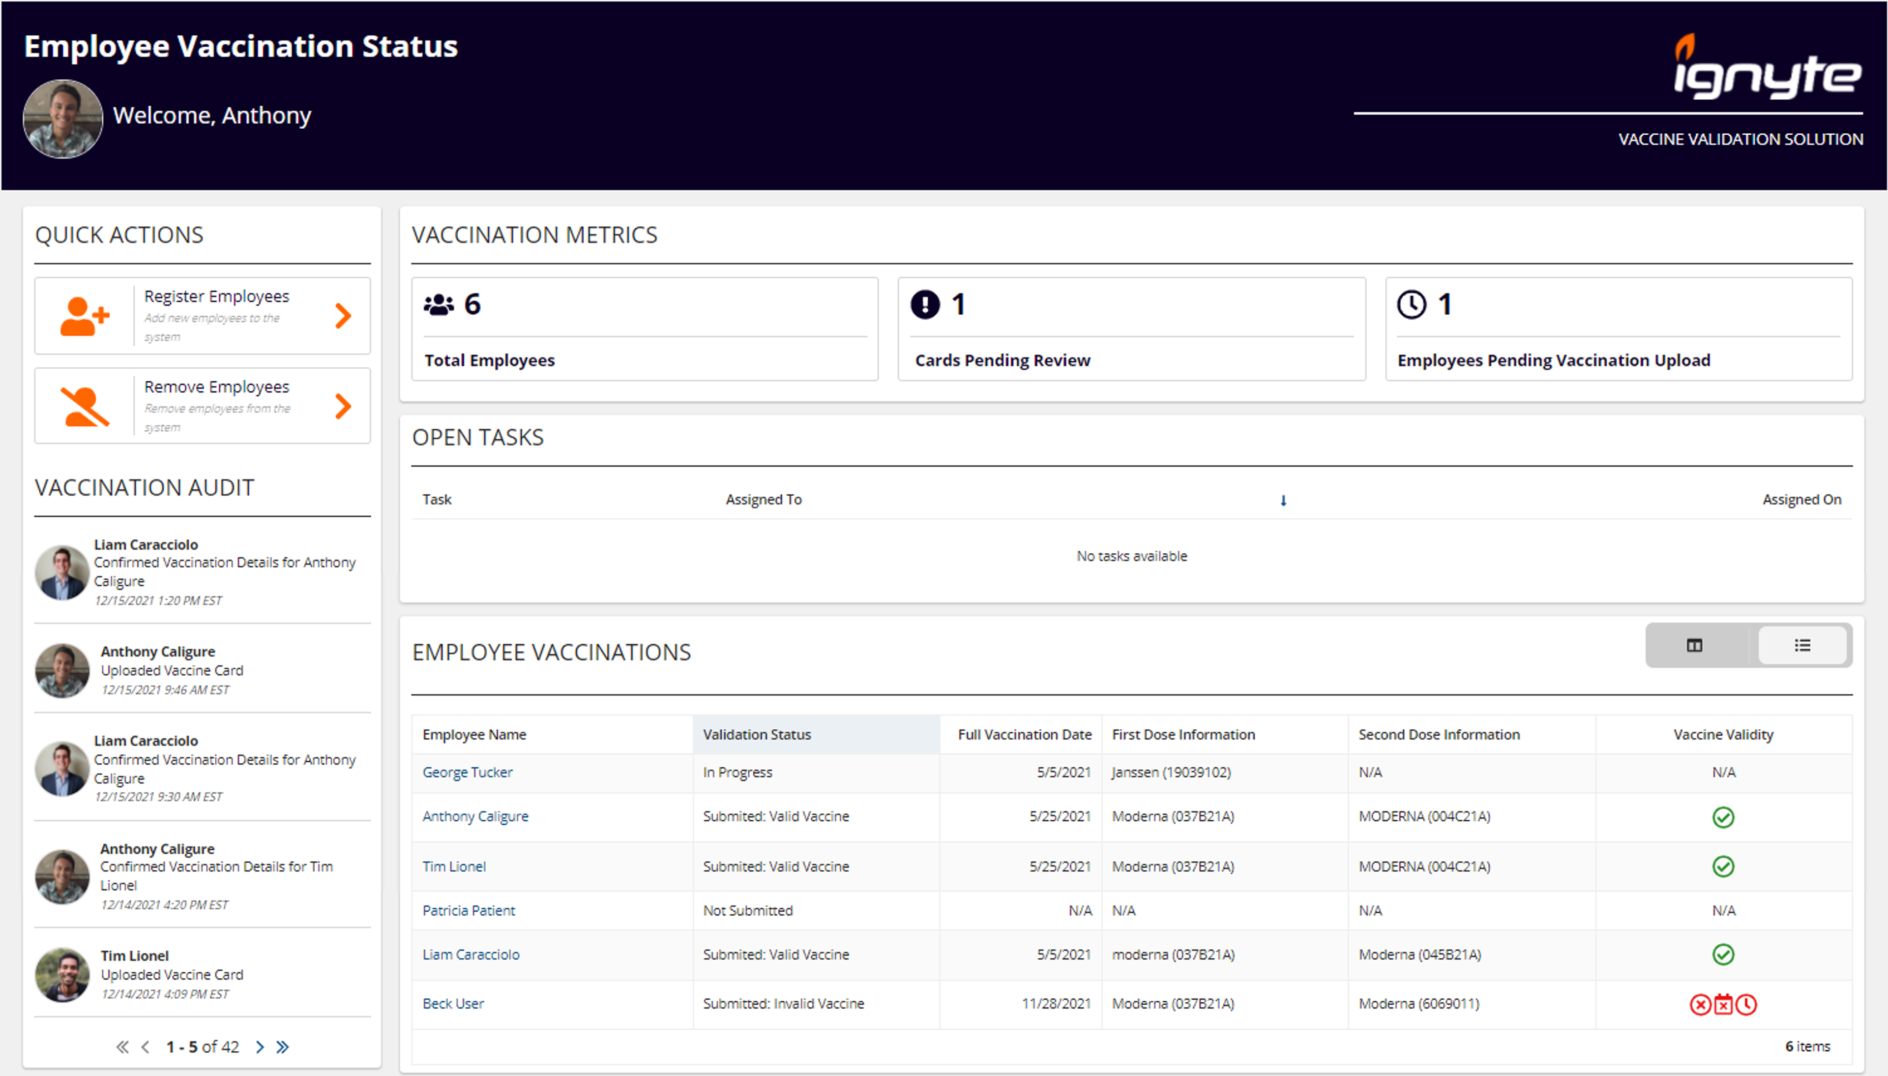Viewport: 1888px width, 1076px height.
Task: Click the Total Employees group icon
Action: coord(439,304)
